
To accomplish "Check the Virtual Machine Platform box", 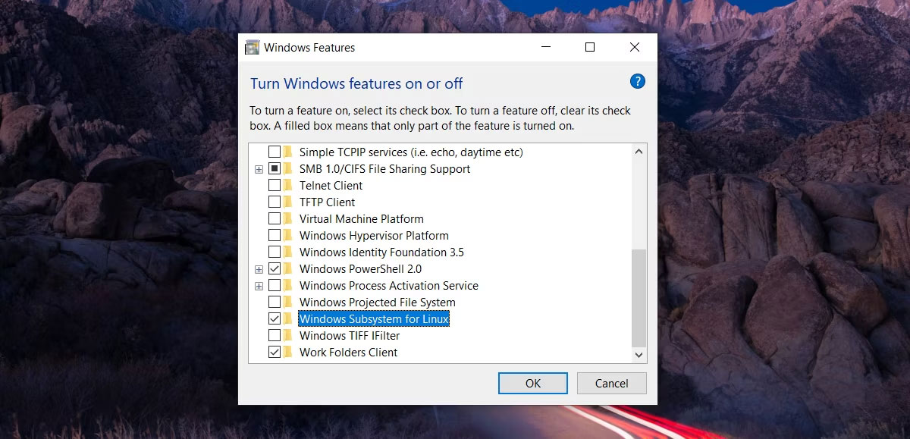I will coord(275,218).
